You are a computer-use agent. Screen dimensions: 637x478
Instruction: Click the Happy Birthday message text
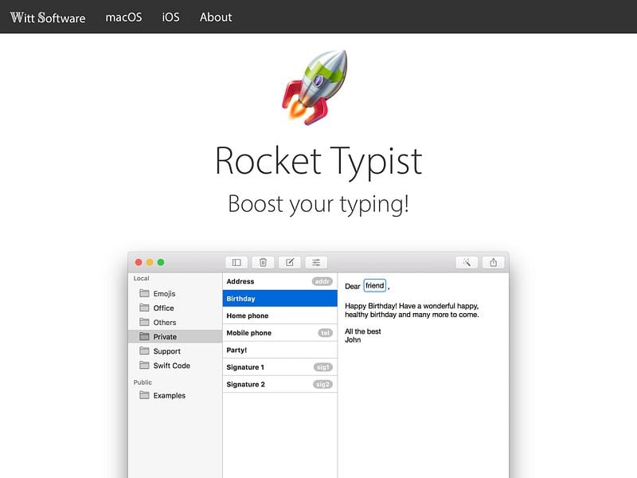coord(412,310)
